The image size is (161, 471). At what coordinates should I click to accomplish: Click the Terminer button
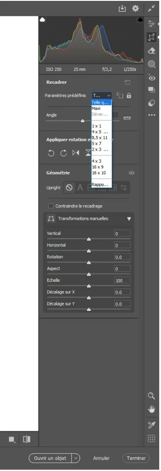point(136,458)
